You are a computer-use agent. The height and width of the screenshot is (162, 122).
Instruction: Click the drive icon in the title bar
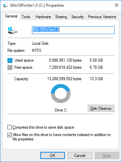click(5, 5)
